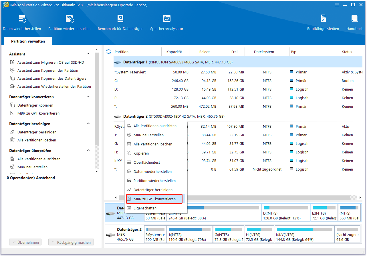Open Eigenschaften from context menu
This screenshot has height=256, width=367.
156,208
